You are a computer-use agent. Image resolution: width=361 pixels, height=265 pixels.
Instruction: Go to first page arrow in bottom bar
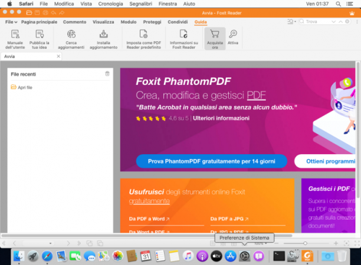[x=4, y=243]
